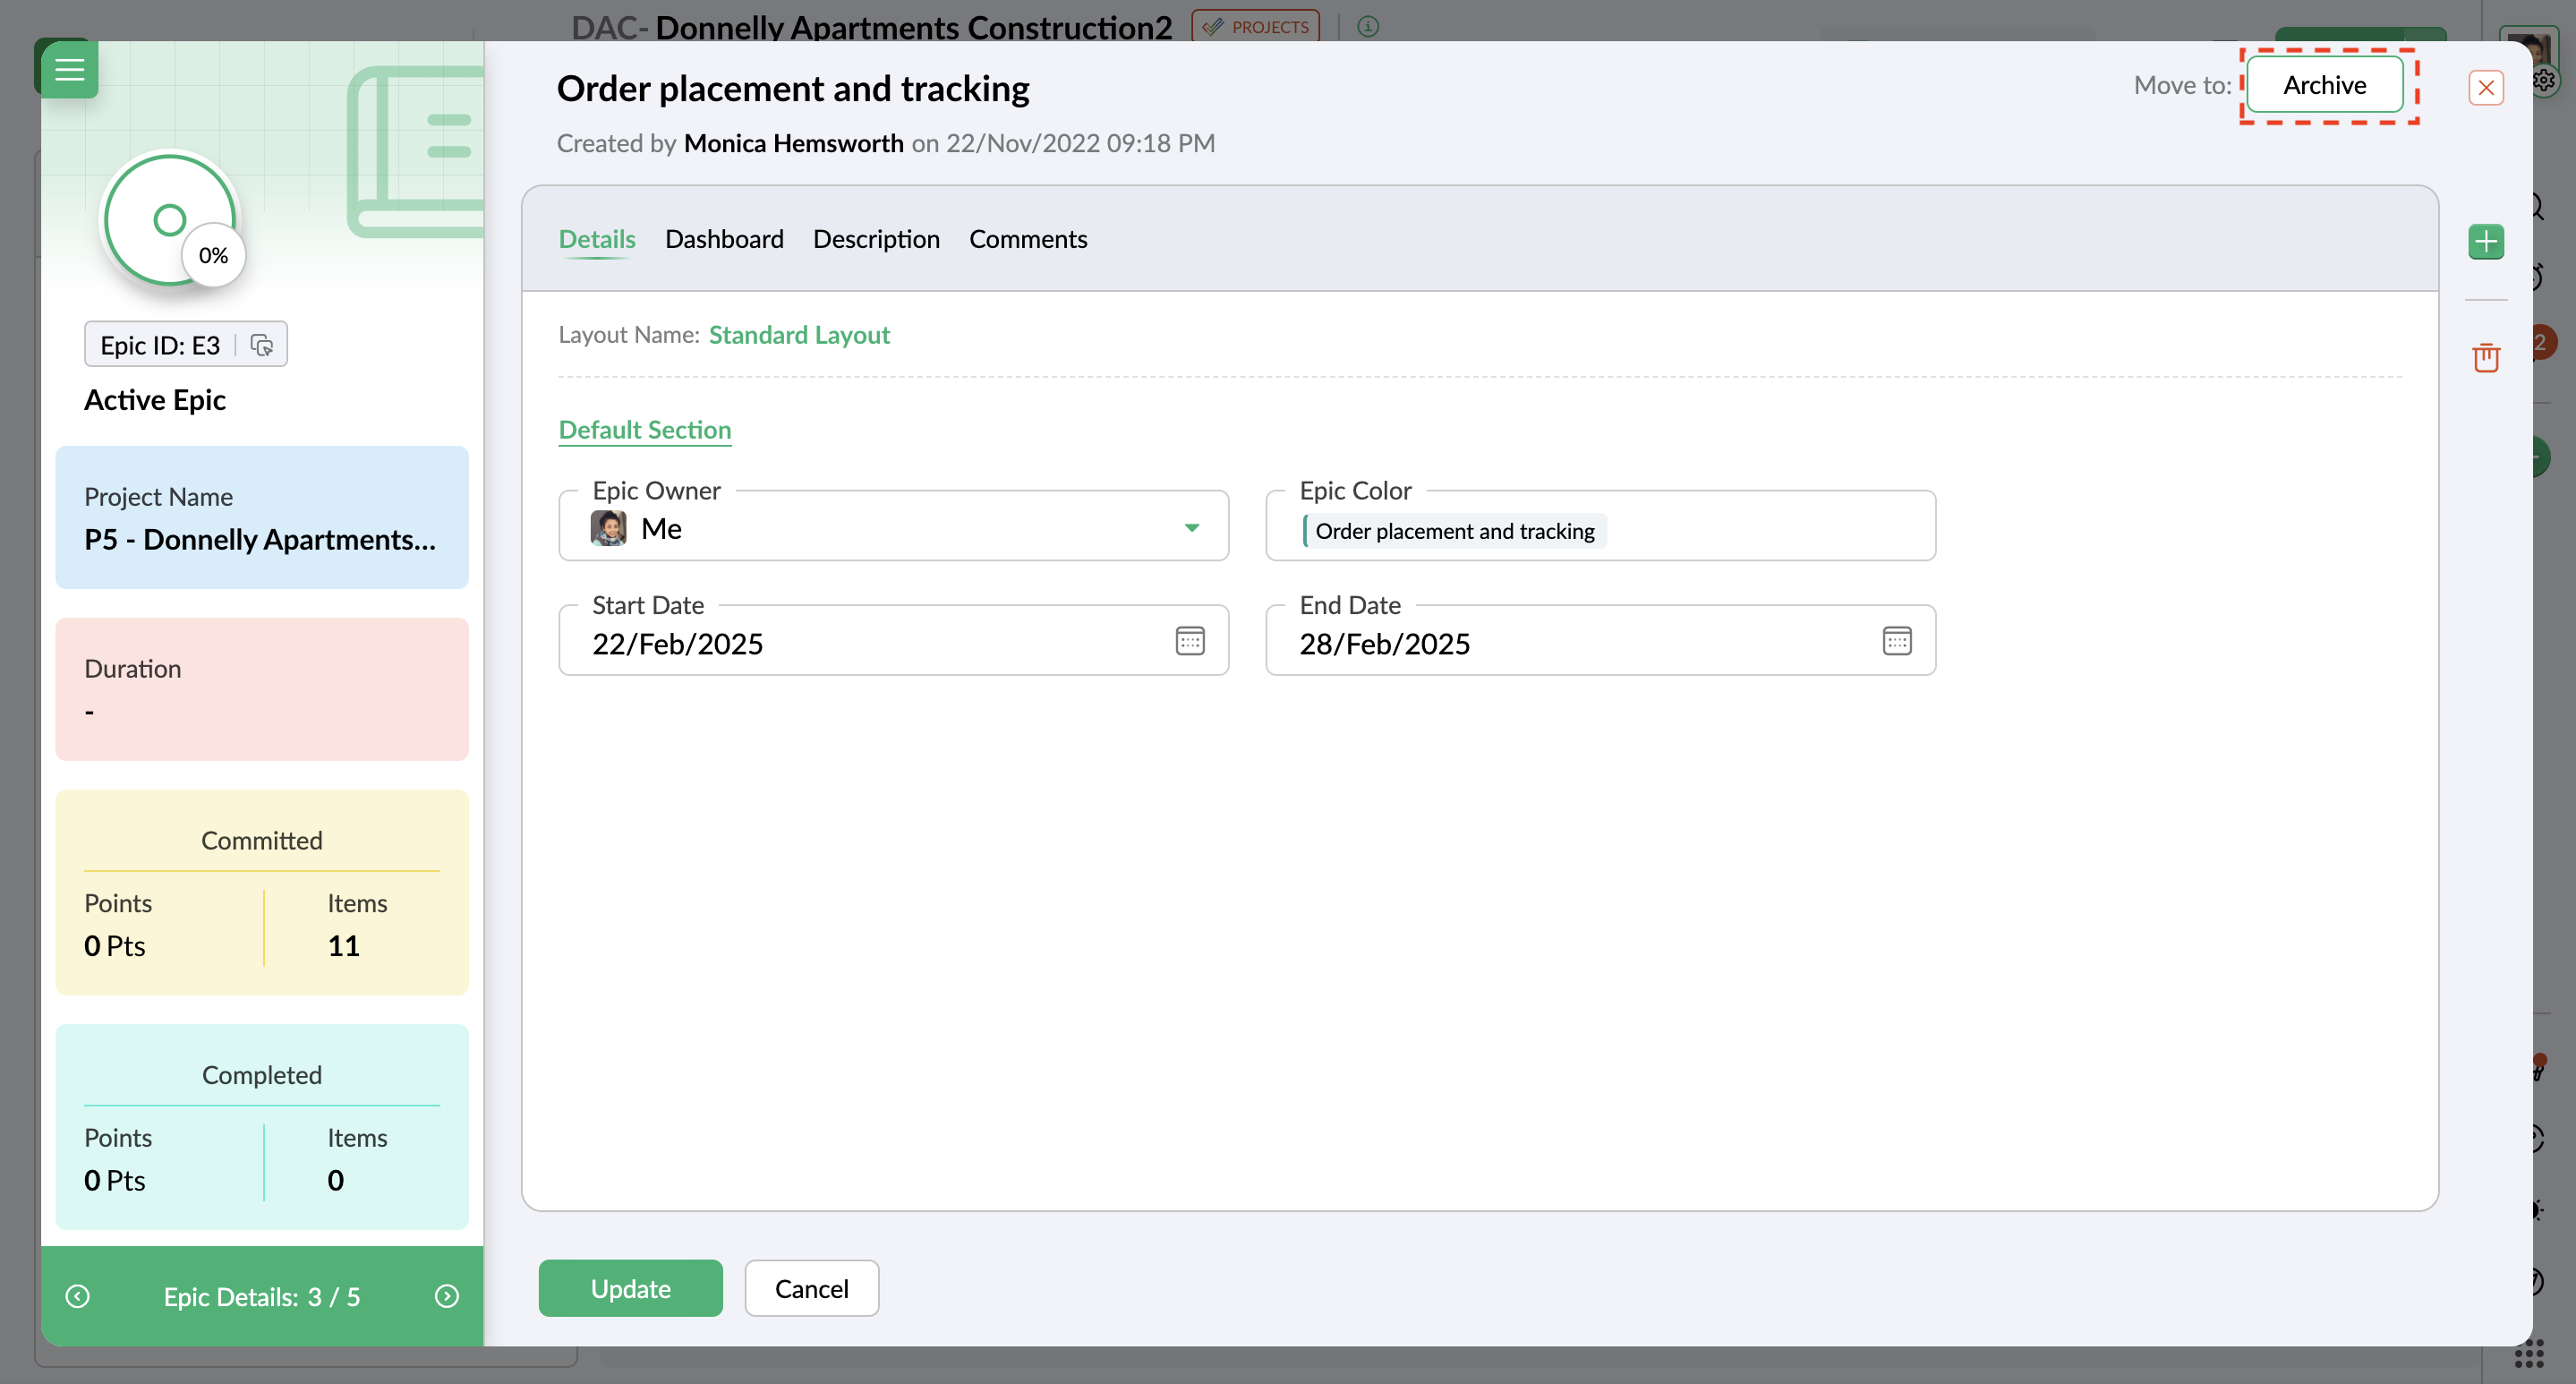The image size is (2576, 1384).
Task: Open the End Date calendar picker
Action: (x=1897, y=641)
